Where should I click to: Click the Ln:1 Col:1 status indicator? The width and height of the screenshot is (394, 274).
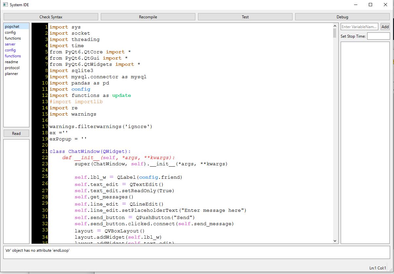[378, 268]
